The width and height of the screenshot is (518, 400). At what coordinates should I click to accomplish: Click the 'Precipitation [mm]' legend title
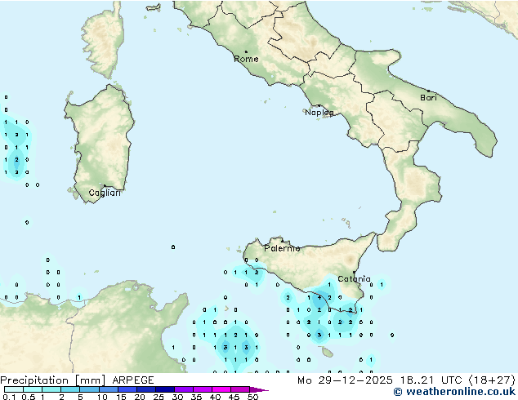[x=52, y=380]
